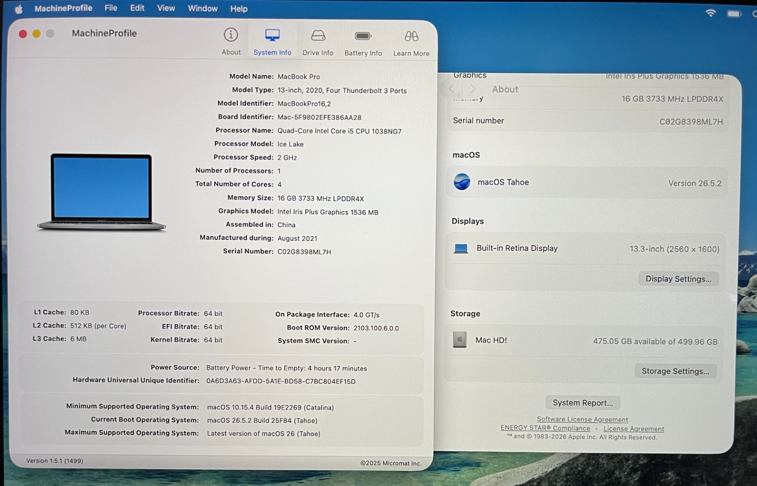
Task: Go forward with the About window chevron
Action: [x=473, y=89]
